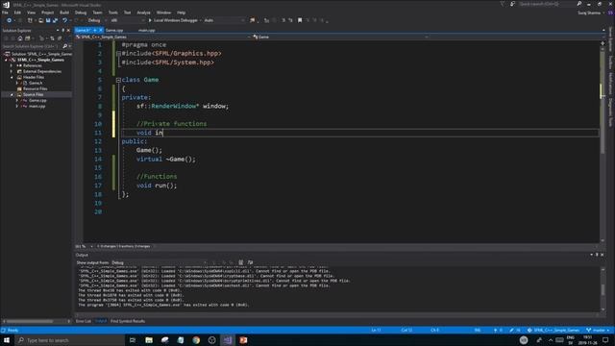
Task: Collapse the Header Files folder
Action: click(x=12, y=77)
